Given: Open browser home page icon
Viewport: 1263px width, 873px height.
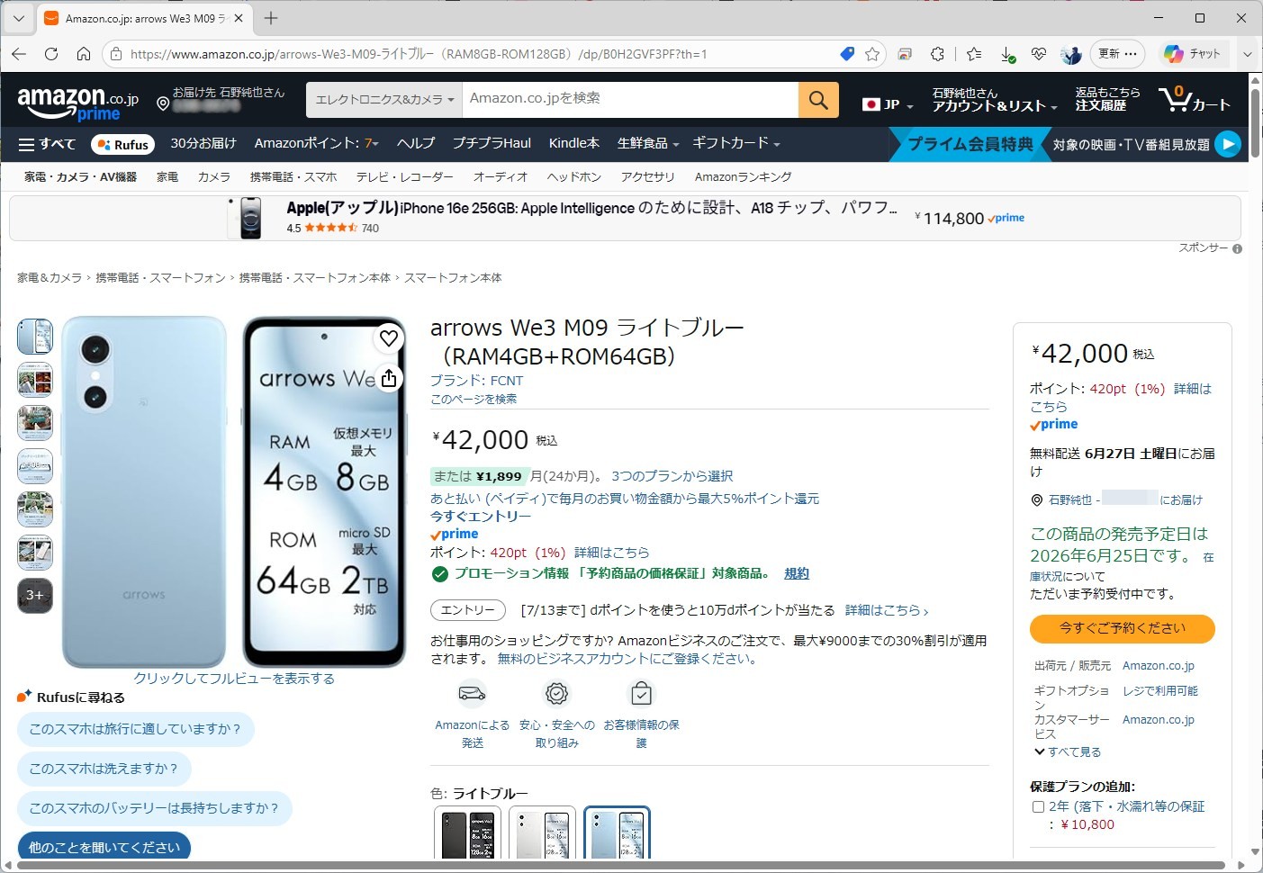Looking at the screenshot, I should click(83, 54).
